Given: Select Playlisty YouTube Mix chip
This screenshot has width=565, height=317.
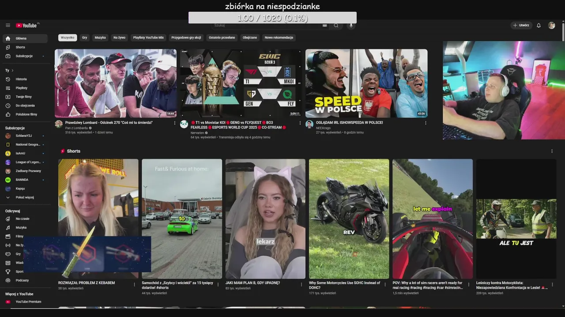Looking at the screenshot, I should [148, 37].
